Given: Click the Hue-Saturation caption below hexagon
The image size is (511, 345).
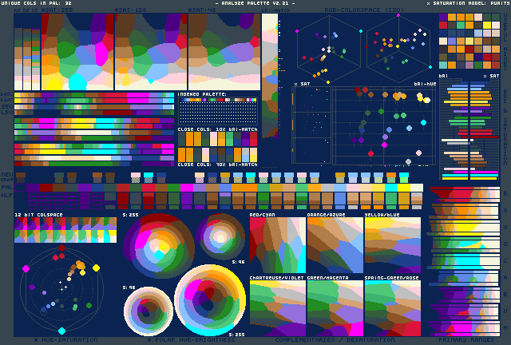Looking at the screenshot, I should point(64,340).
